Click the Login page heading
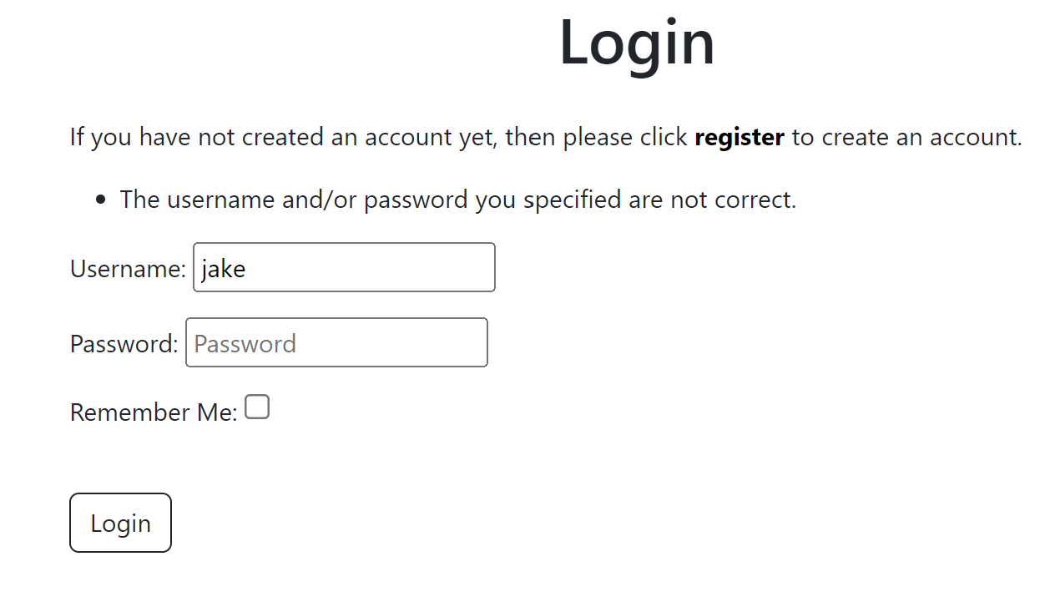 tap(637, 43)
